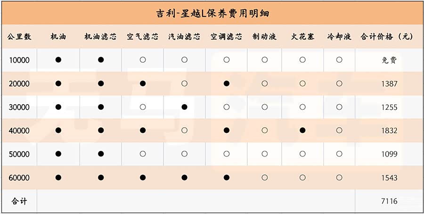Click the total price 7116 cell
This screenshot has height=214, width=424.
tap(389, 201)
